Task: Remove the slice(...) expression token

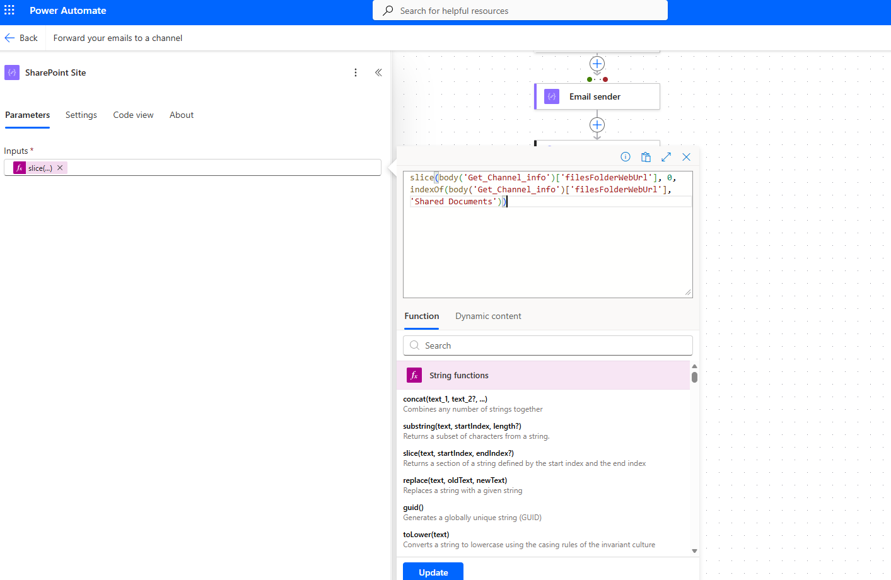Action: (60, 168)
